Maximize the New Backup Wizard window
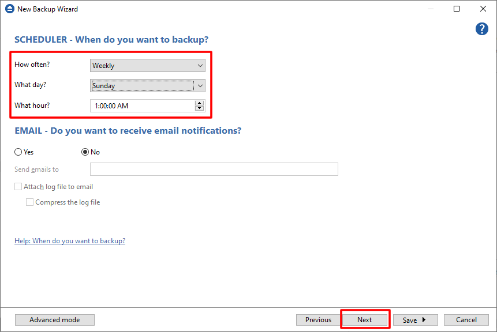497x332 pixels. click(x=457, y=9)
